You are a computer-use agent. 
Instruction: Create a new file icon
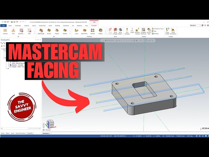coord(3,22)
